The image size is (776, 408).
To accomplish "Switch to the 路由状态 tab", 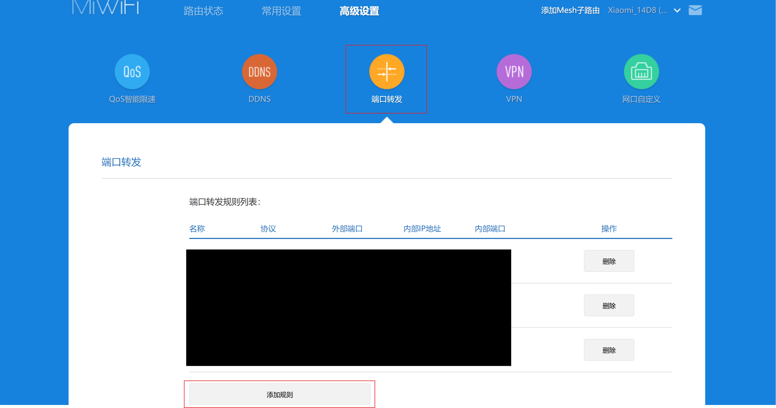I will pyautogui.click(x=203, y=11).
